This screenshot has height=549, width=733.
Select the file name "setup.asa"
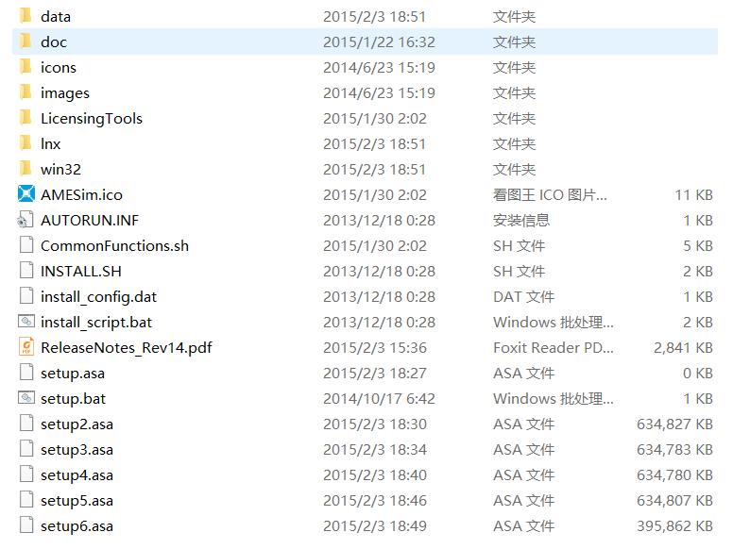click(x=73, y=374)
